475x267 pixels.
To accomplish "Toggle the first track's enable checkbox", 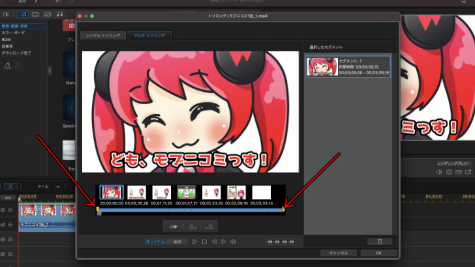I will coord(3,210).
